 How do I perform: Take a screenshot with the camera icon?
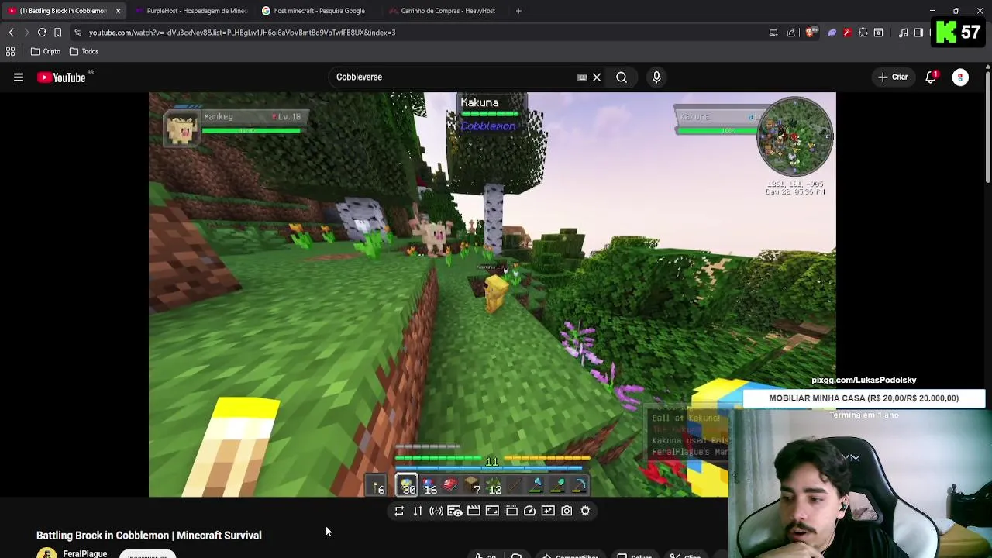tap(567, 511)
